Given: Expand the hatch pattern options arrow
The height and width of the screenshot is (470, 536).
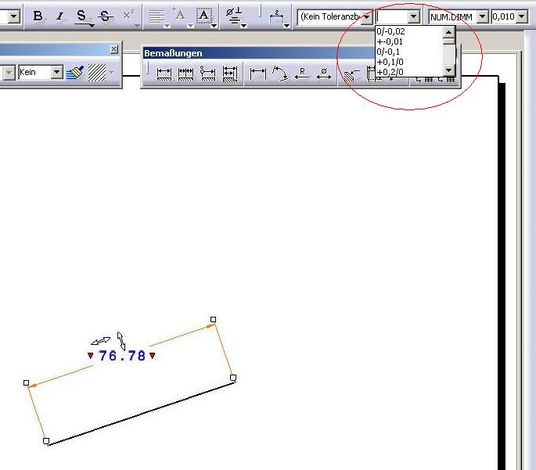Looking at the screenshot, I should 111,73.
